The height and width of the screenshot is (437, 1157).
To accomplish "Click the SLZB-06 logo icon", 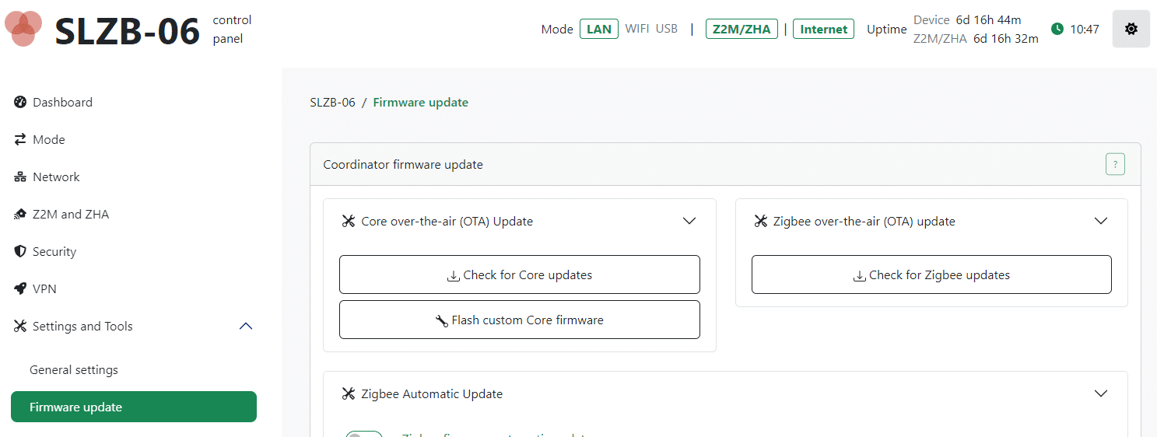I will [x=24, y=29].
